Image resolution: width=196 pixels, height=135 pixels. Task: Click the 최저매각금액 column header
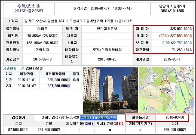(x=55, y=74)
